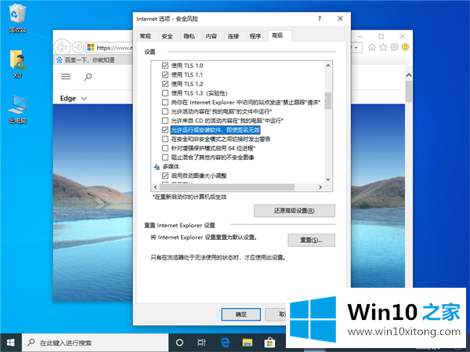The height and width of the screenshot is (352, 470).
Task: Switch to the Security (安全) tab
Action: (x=167, y=36)
